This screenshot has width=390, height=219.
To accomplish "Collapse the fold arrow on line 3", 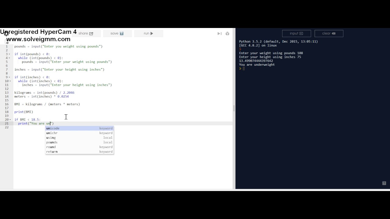I will tap(9, 54).
